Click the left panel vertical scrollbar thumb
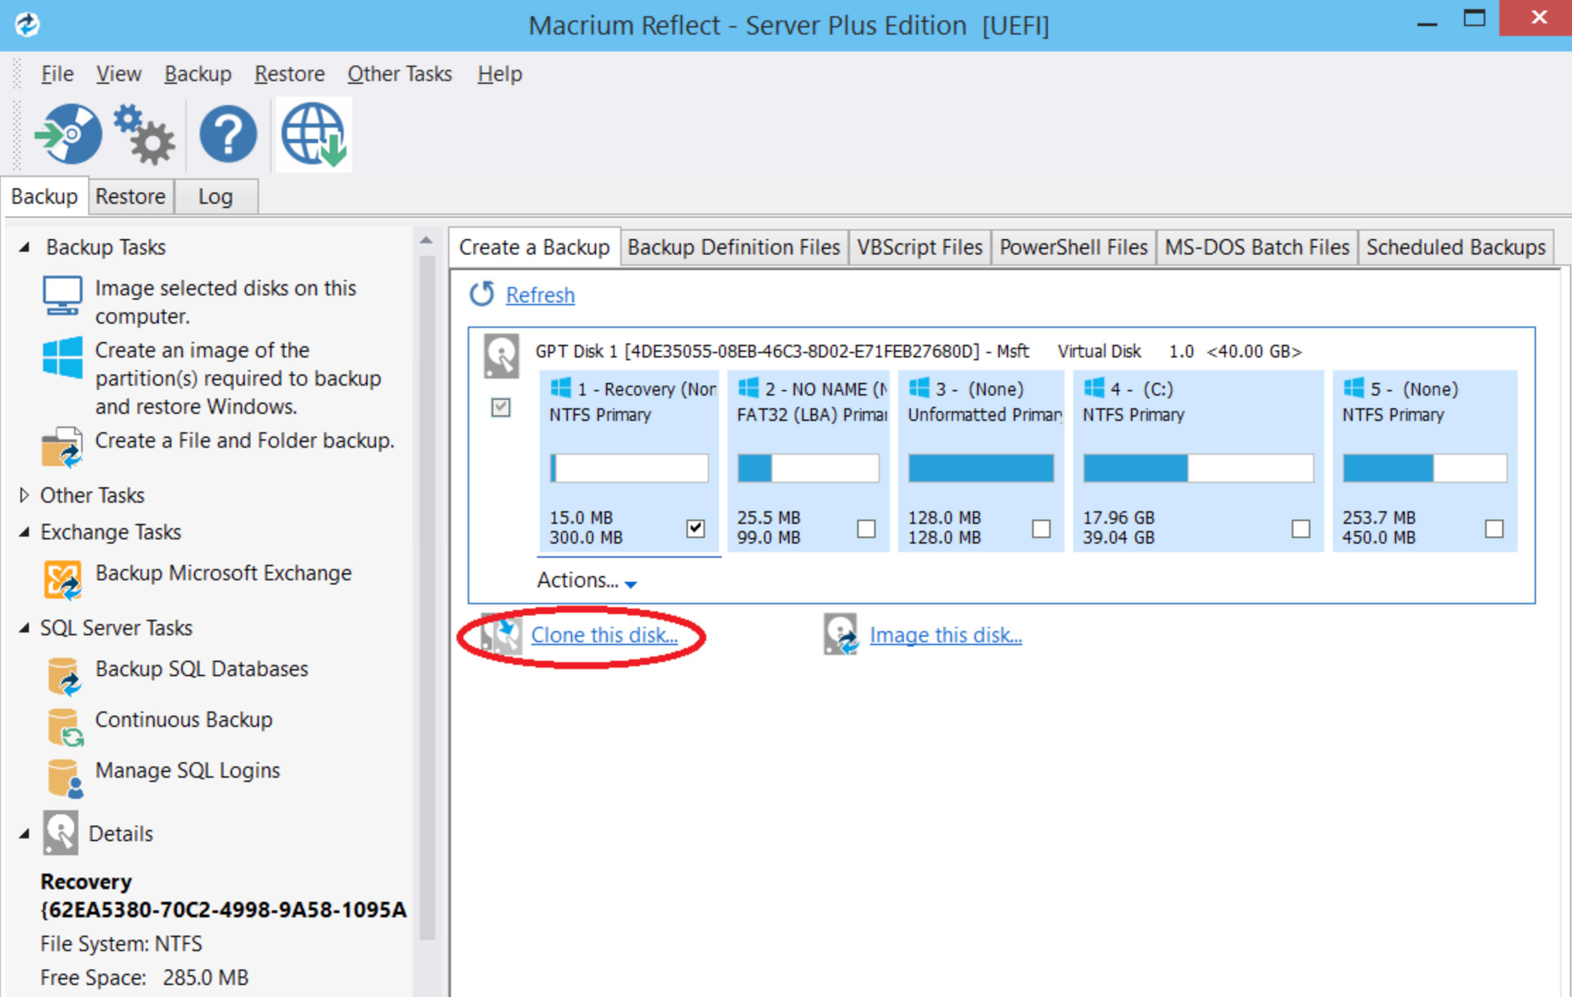1572x997 pixels. tap(427, 597)
